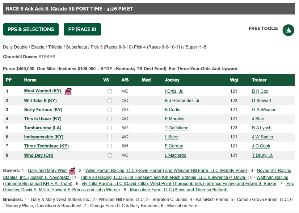This screenshot has height=213, width=299.
Task: Toggle VS checkbox for Three Technique
Action: pos(110,146)
